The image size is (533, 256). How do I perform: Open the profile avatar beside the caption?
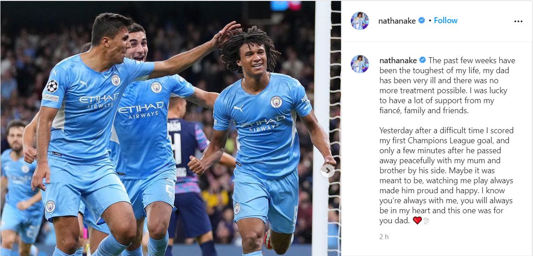tap(359, 64)
